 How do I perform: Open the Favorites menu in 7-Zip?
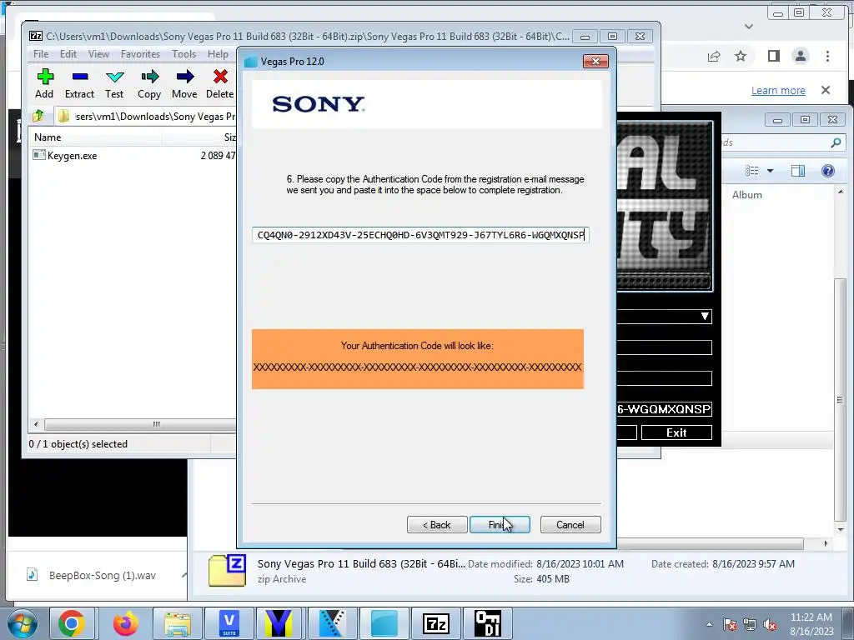(140, 54)
